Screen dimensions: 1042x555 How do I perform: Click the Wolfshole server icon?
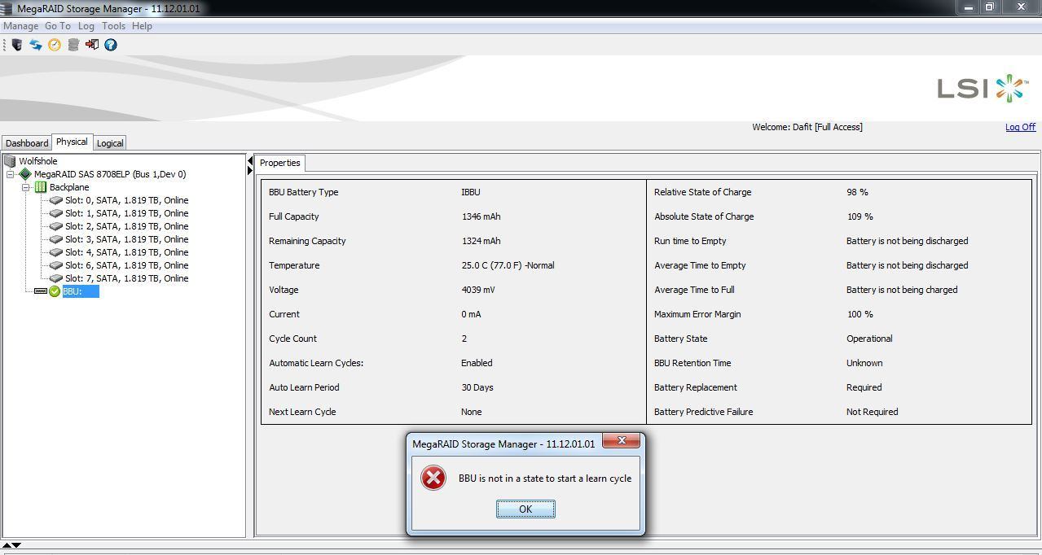[11, 161]
